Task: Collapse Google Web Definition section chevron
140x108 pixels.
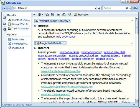Action: [132, 43]
